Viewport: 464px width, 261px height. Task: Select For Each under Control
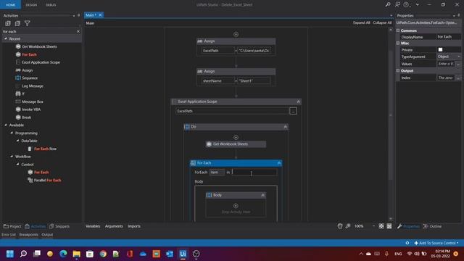click(41, 173)
